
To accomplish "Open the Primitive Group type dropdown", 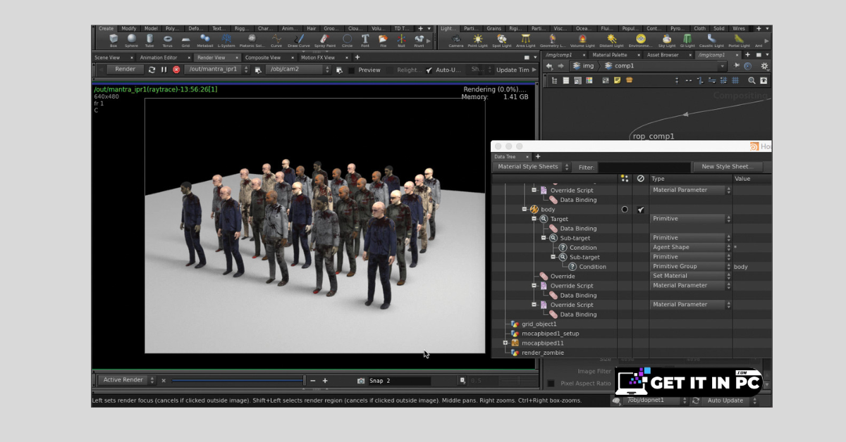I will [691, 267].
